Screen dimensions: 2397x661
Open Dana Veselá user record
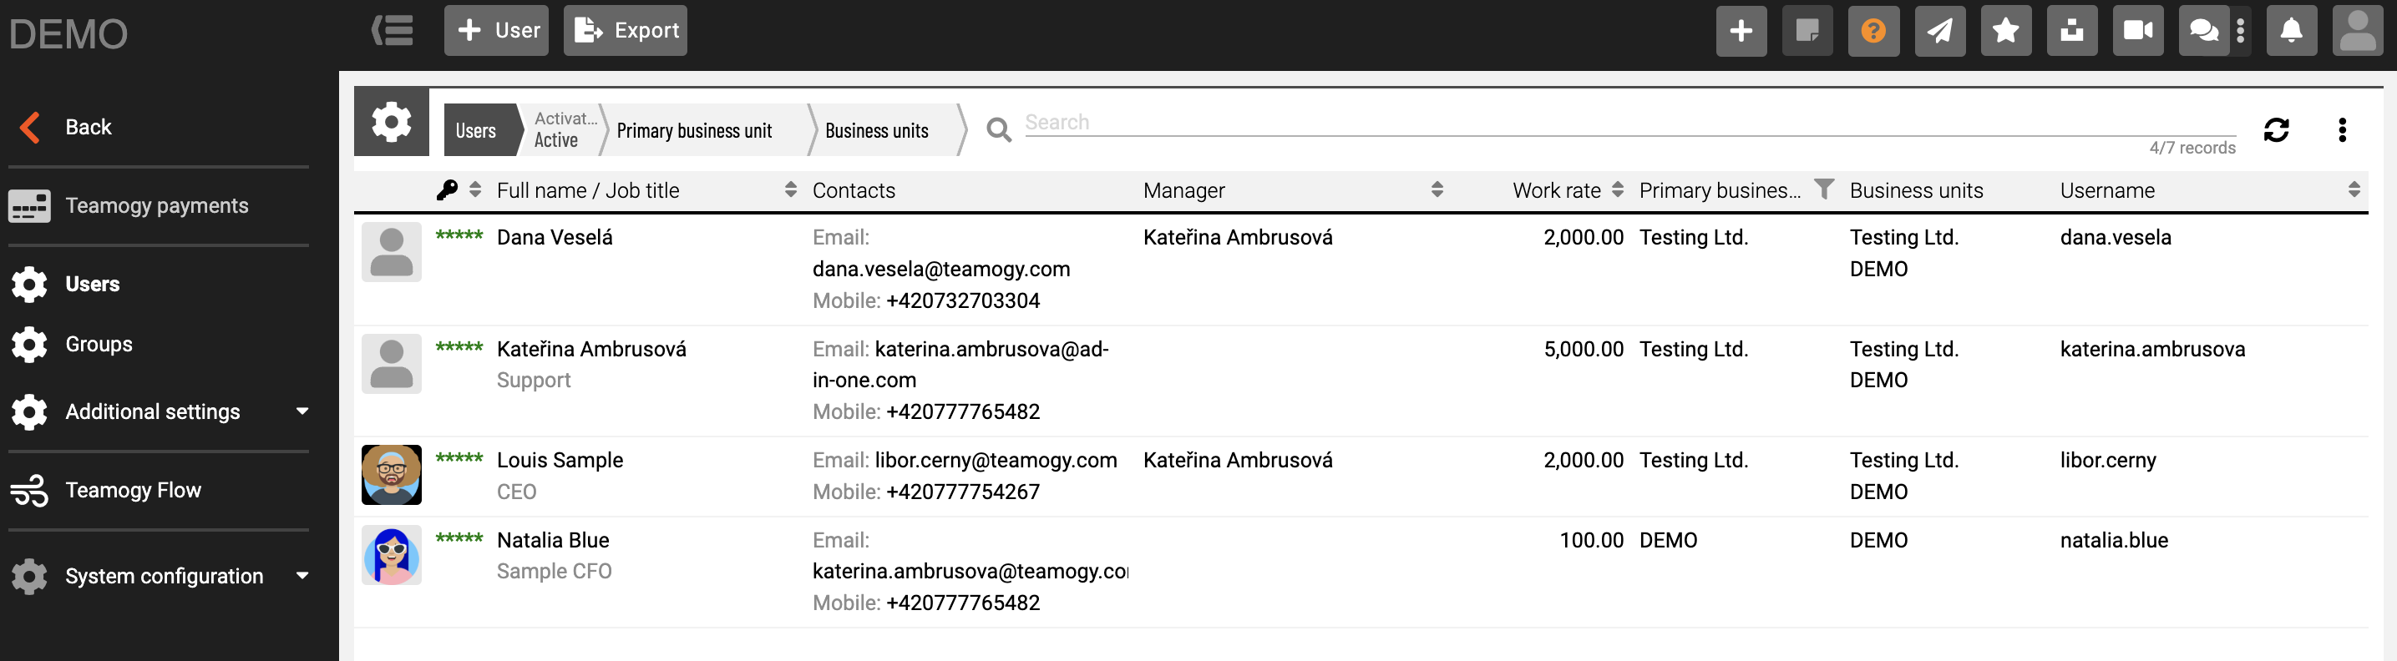coord(555,237)
